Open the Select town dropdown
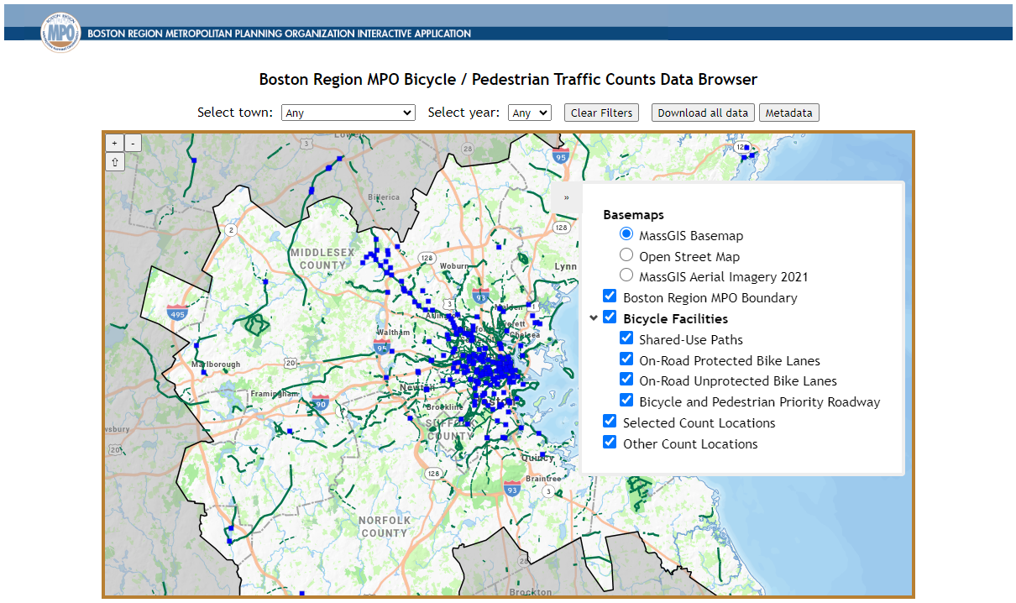 (x=348, y=112)
